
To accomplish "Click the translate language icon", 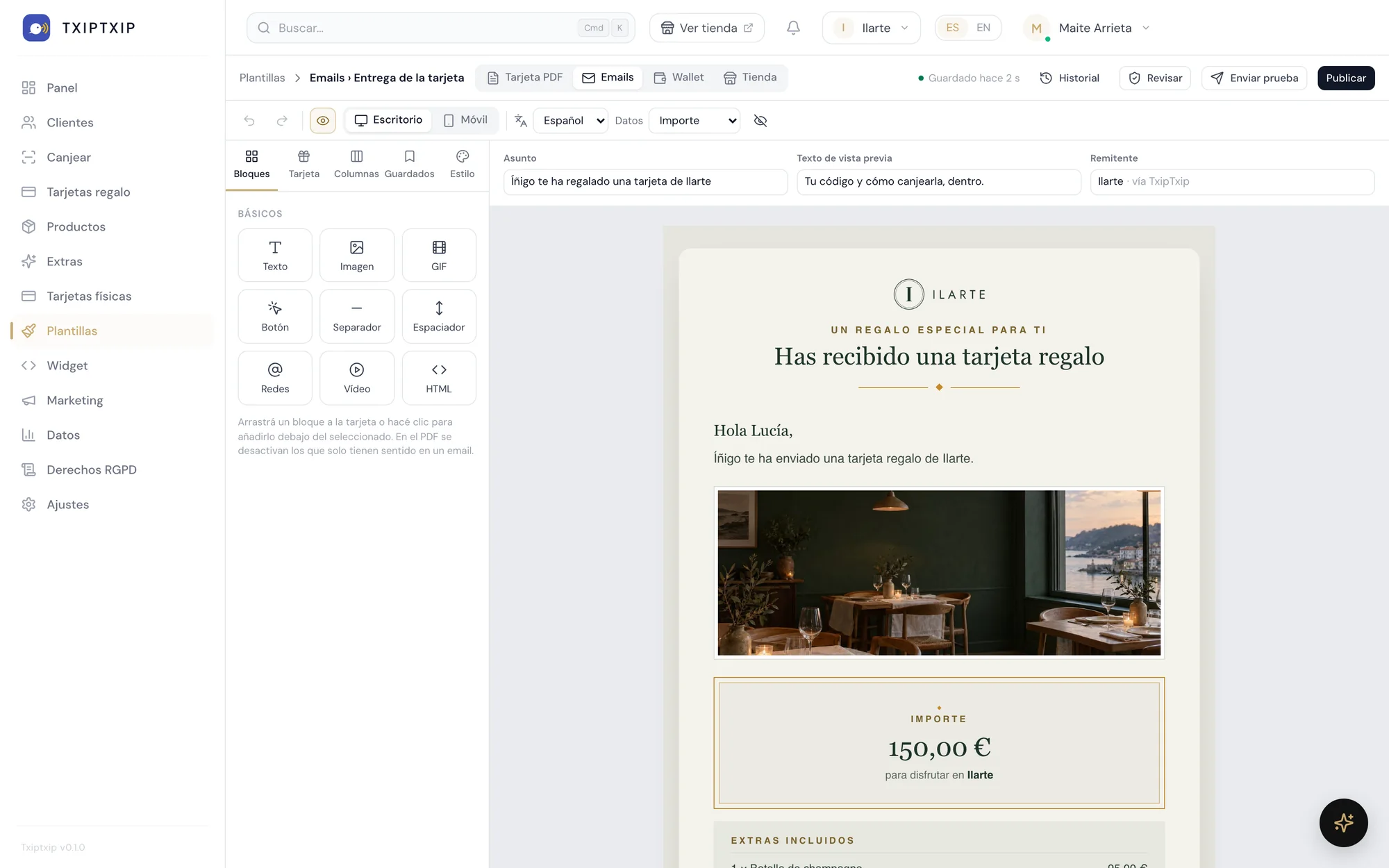I will click(x=521, y=121).
